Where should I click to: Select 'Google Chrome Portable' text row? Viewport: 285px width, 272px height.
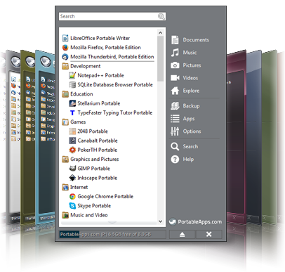pyautogui.click(x=105, y=196)
